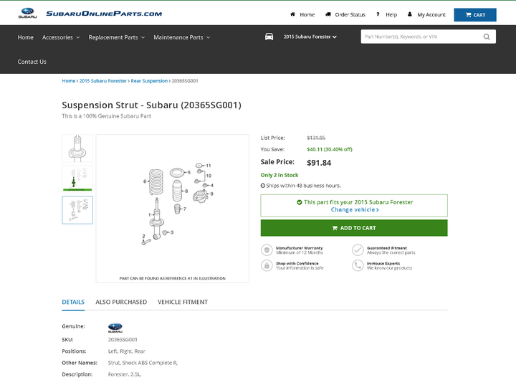Click the house icon beside Home
This screenshot has width=516, height=380.
click(292, 14)
